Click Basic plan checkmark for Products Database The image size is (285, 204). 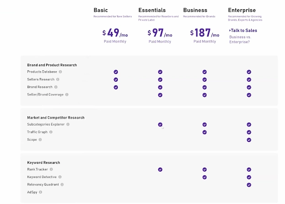[x=116, y=72]
